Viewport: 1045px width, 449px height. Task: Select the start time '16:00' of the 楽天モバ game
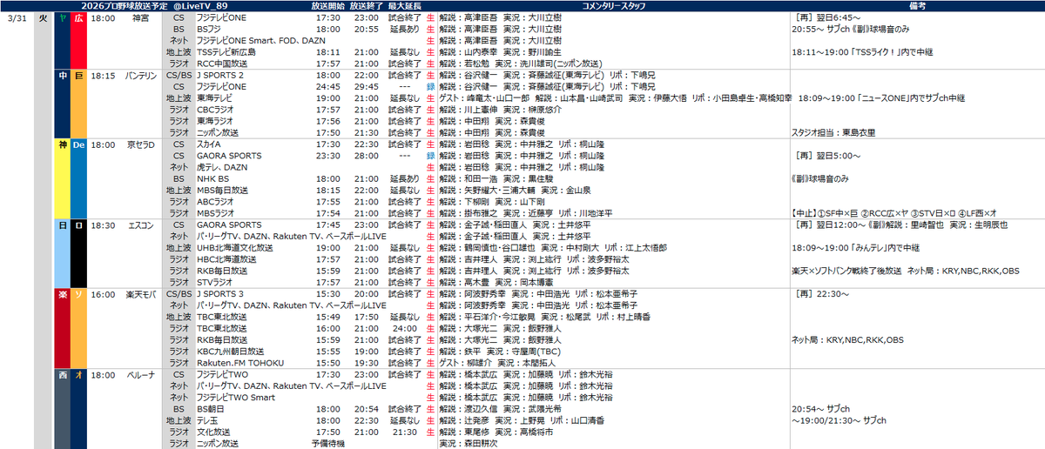click(103, 294)
